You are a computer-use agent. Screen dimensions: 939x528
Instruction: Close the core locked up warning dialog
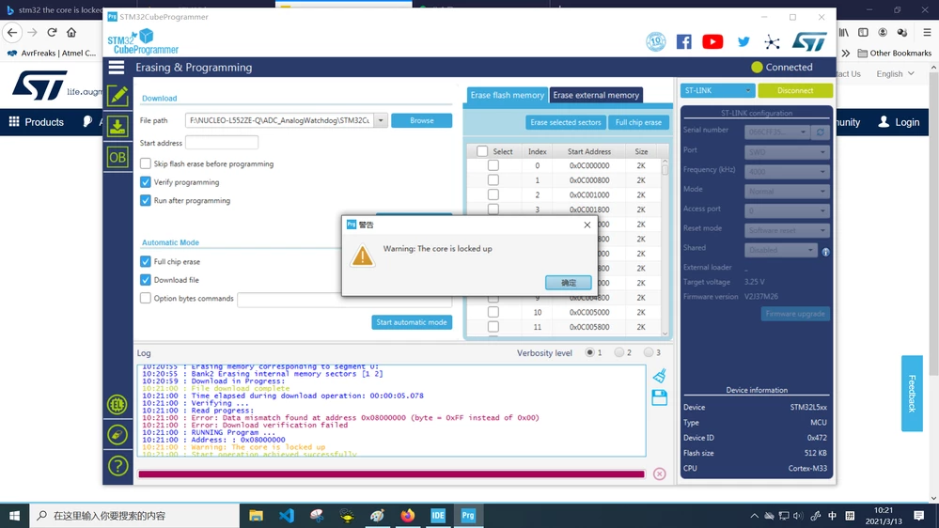587,225
